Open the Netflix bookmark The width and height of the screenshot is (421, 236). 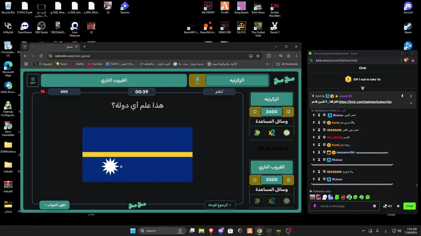point(77,64)
